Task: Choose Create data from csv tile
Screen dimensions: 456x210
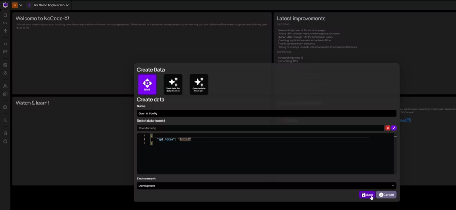Action: (199, 85)
